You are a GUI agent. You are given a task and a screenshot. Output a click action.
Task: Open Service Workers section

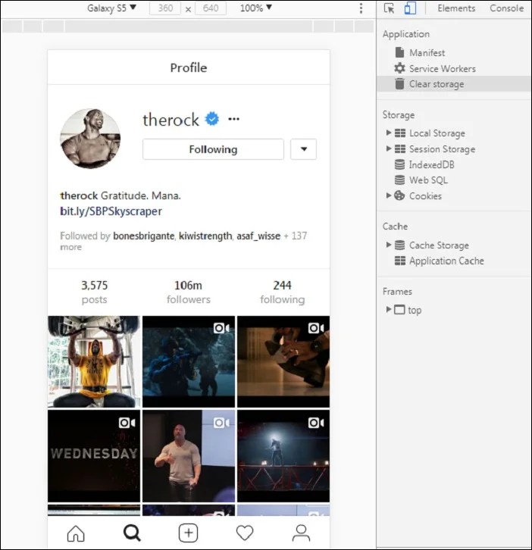pos(443,68)
